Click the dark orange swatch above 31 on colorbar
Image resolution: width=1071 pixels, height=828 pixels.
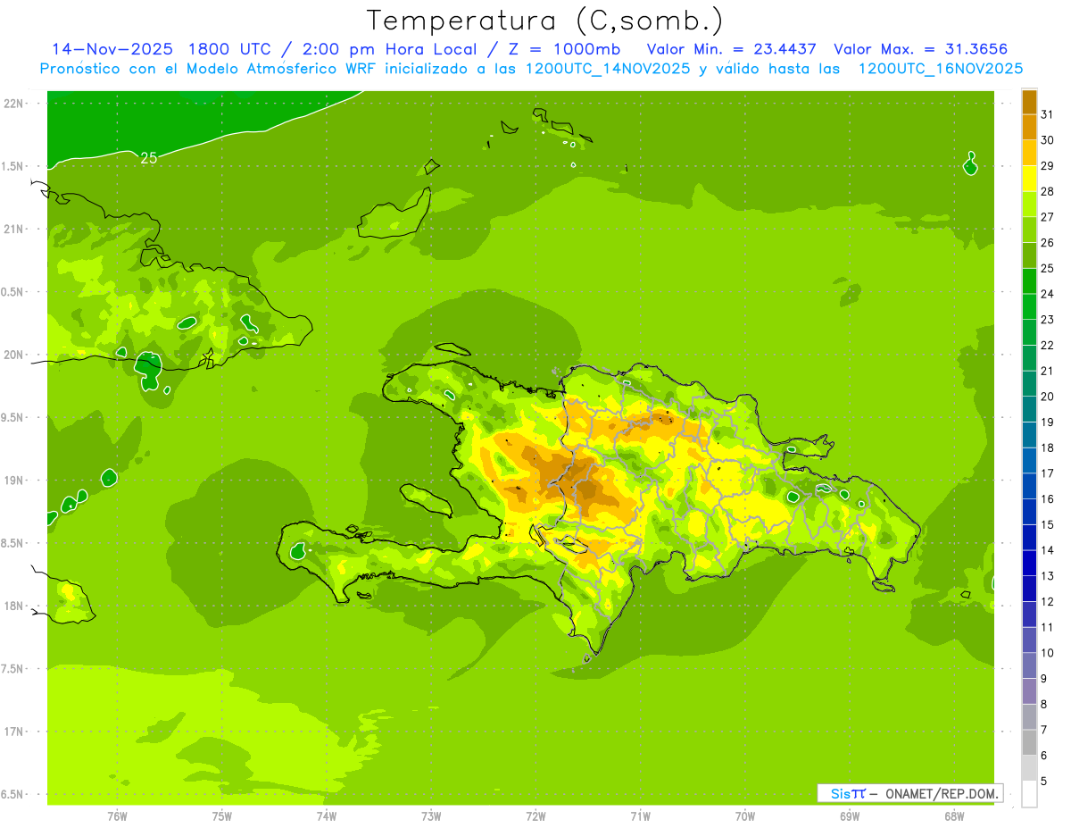tap(1029, 101)
